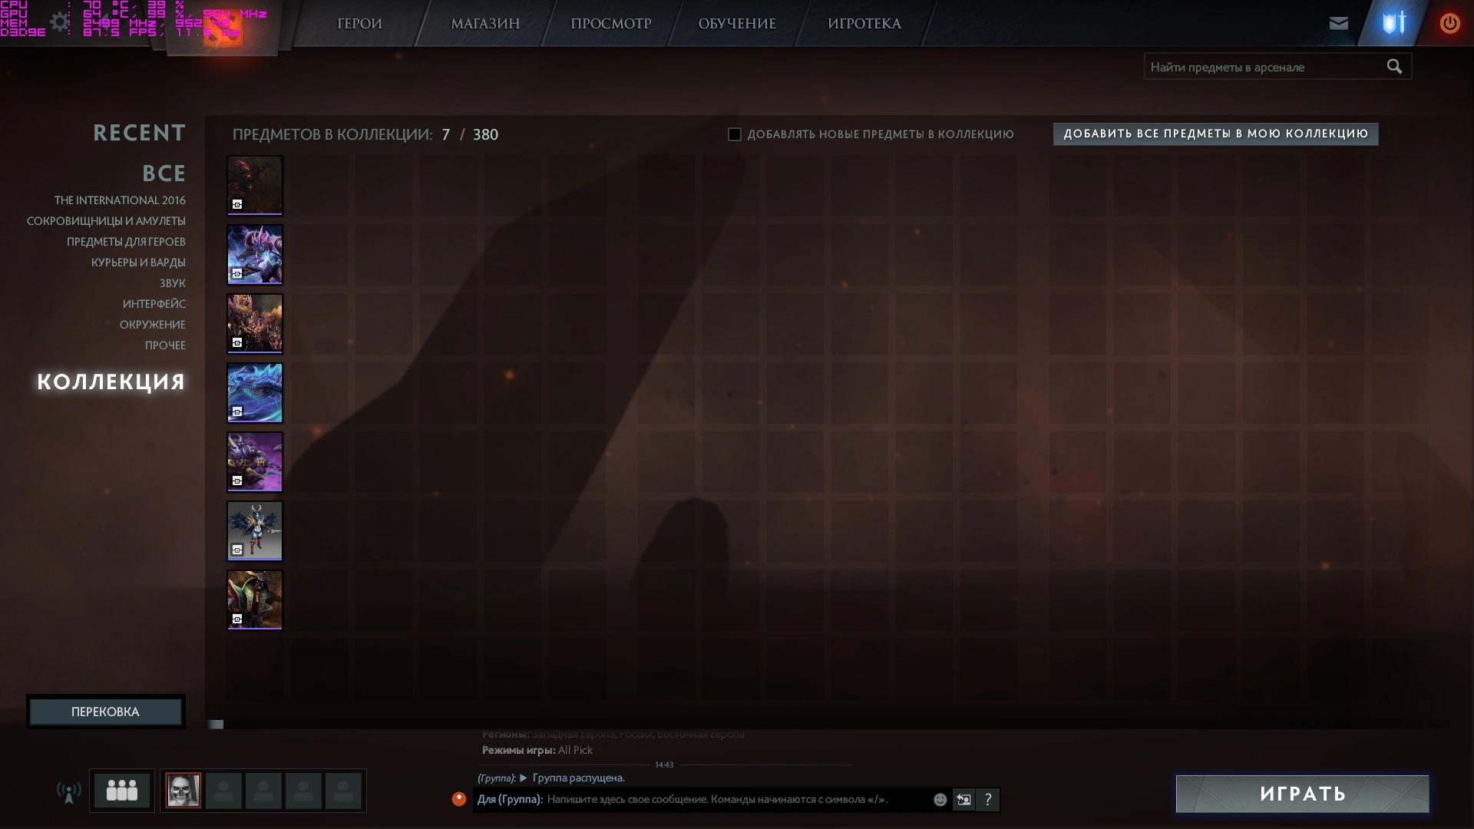Select the КОЛЛЕКЦИЯ section

(x=111, y=381)
